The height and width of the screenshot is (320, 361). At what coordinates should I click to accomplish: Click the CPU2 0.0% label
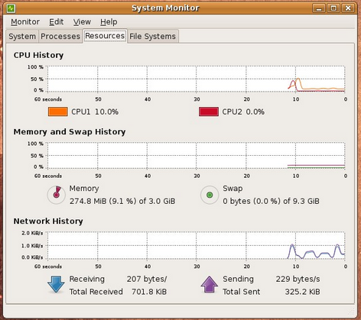pyautogui.click(x=243, y=112)
